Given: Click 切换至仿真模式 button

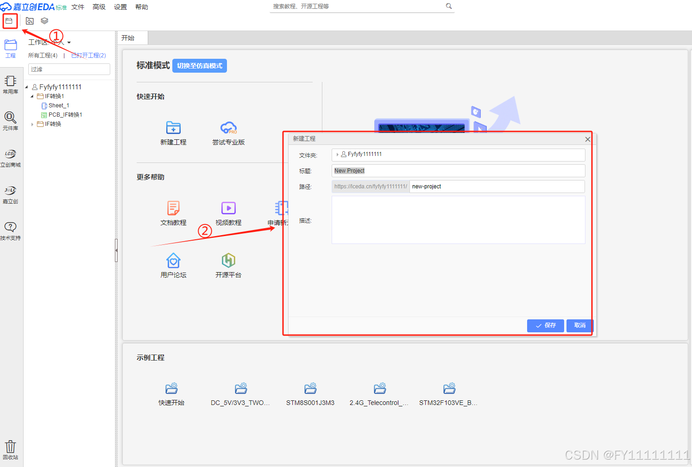Looking at the screenshot, I should click(x=200, y=66).
